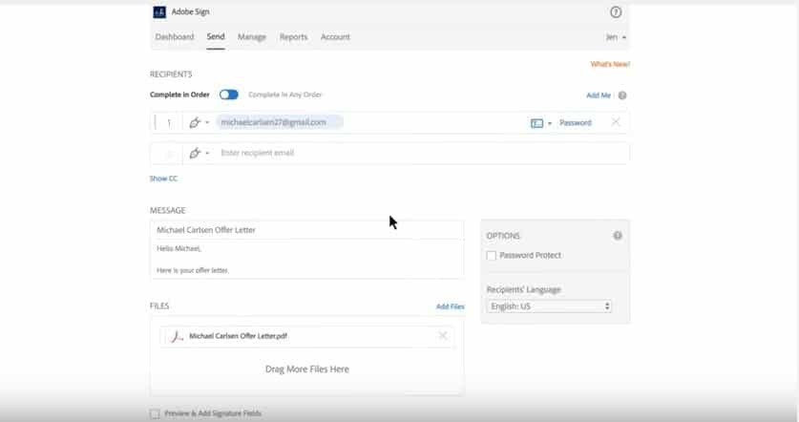
Task: Remove recipient michaelcarlsen27@gmail.com with X icon
Action: click(x=615, y=122)
